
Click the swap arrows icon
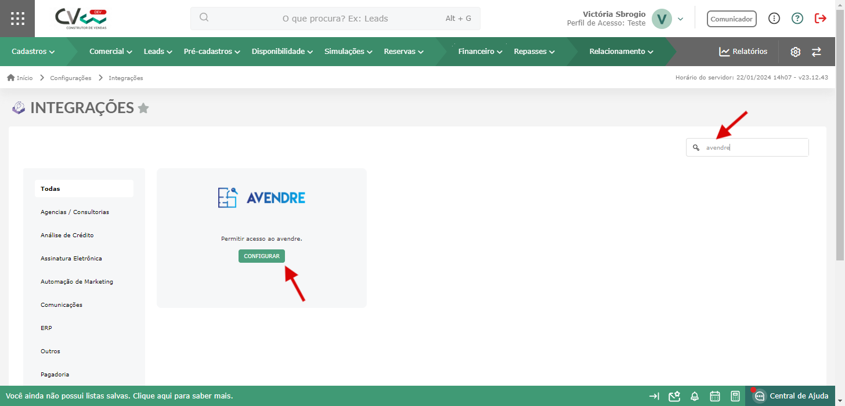[x=817, y=52]
